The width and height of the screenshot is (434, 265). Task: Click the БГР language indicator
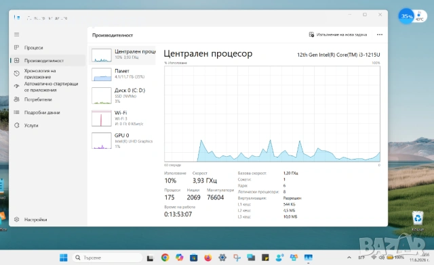coord(361,258)
